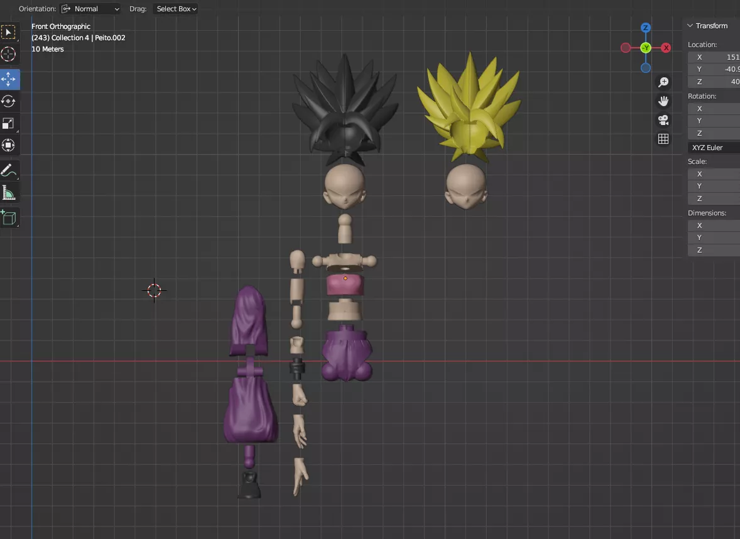Viewport: 740px width, 539px height.
Task: Select the purple pants hip piece
Action: (347, 353)
